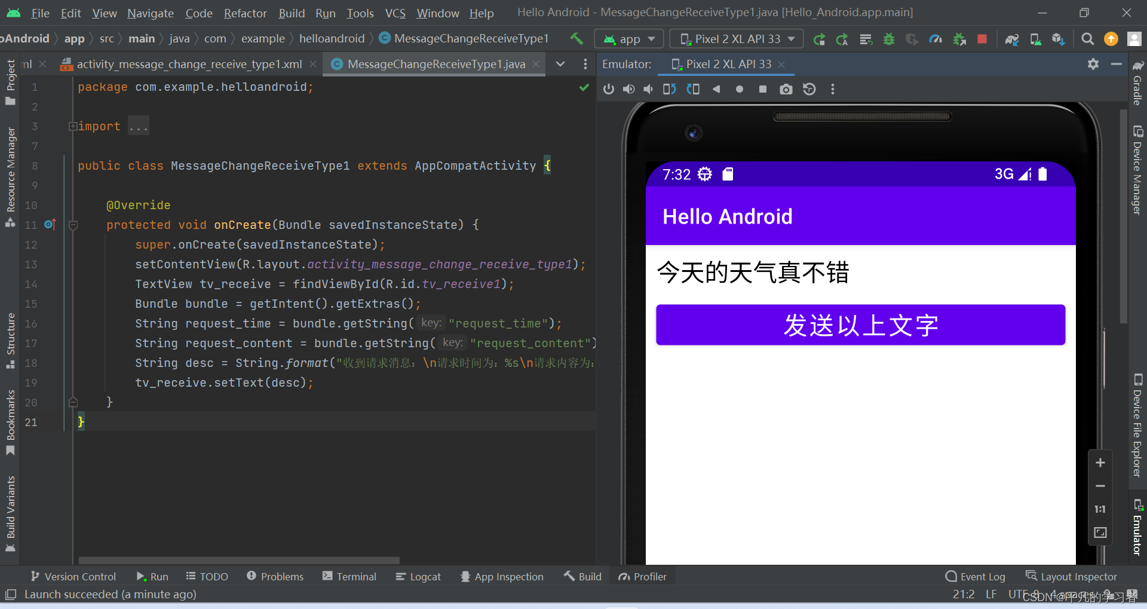Open Search Everywhere

point(1087,39)
